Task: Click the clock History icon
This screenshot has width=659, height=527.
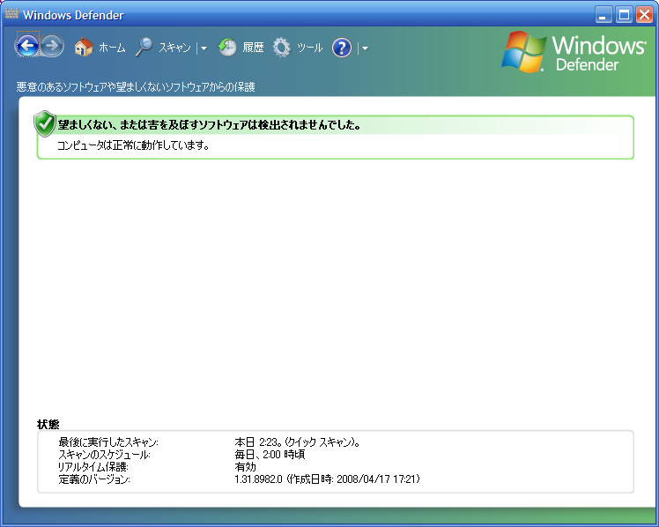Action: pos(227,47)
